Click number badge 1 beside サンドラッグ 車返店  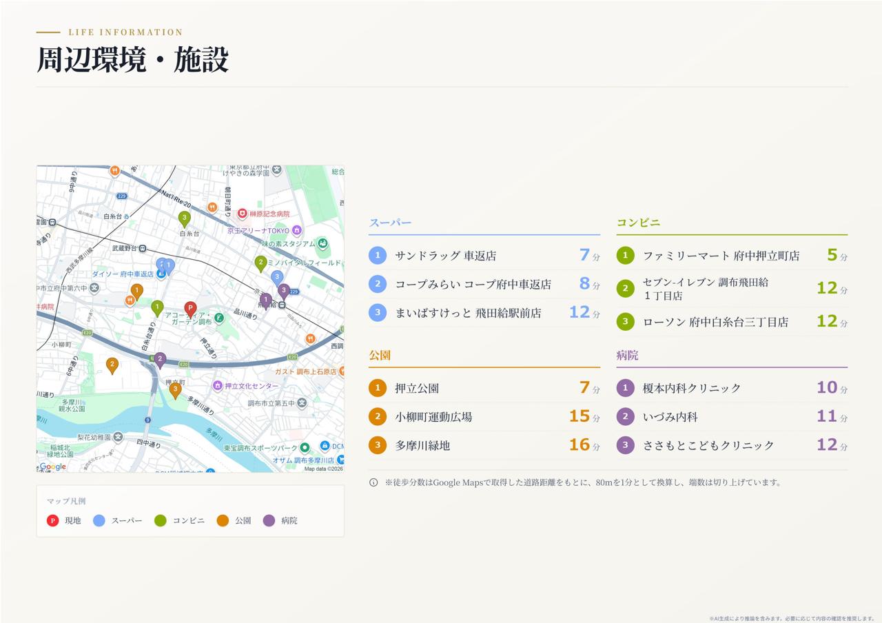coord(378,256)
